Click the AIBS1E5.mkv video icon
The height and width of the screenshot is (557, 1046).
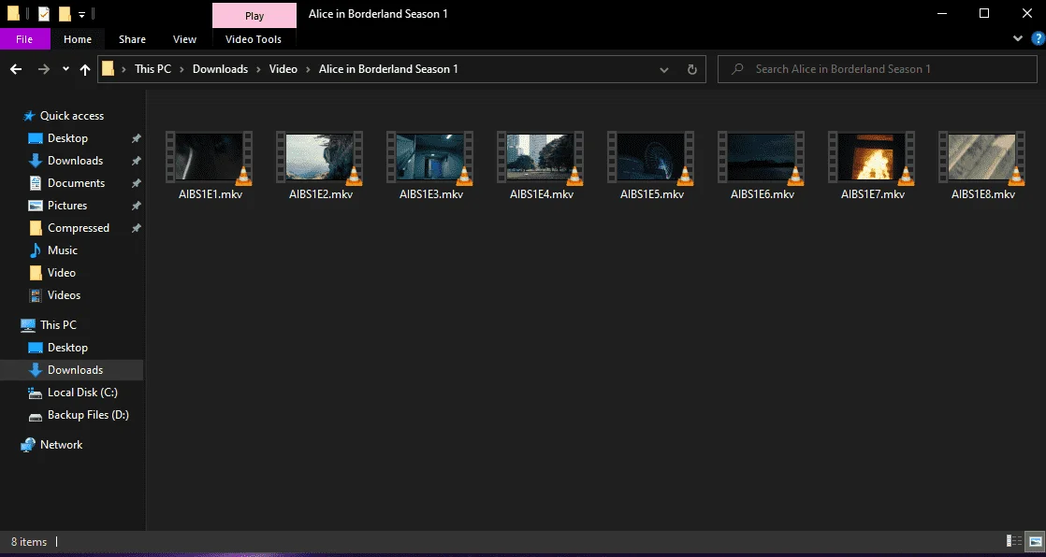[651, 157]
